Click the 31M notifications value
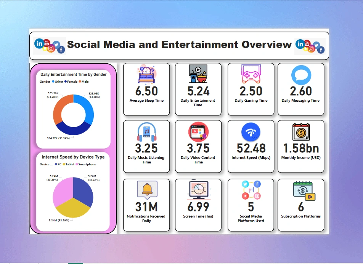 tap(146, 207)
